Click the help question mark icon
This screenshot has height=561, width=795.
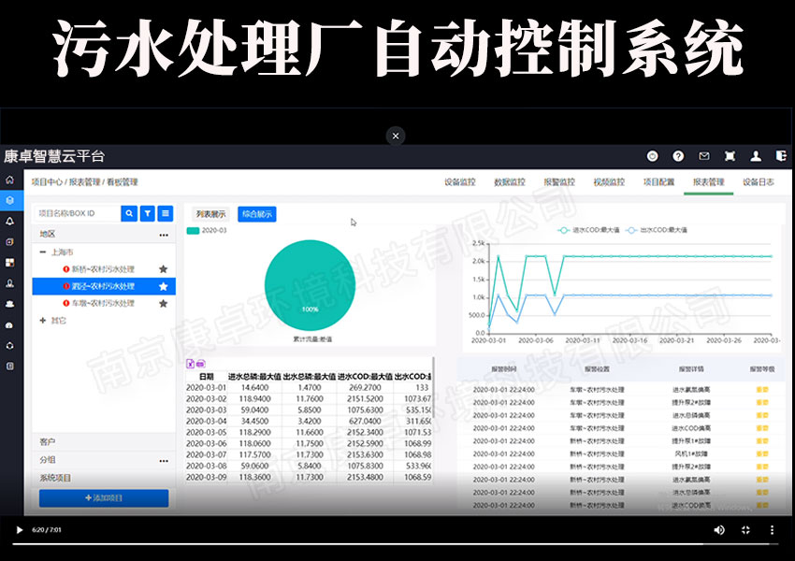pos(678,156)
